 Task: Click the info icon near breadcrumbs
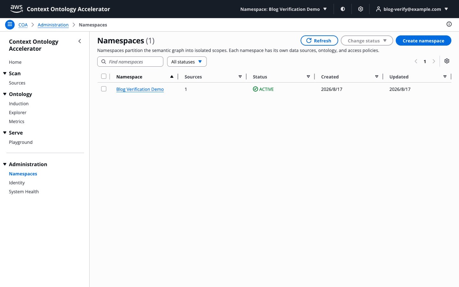pos(449,24)
